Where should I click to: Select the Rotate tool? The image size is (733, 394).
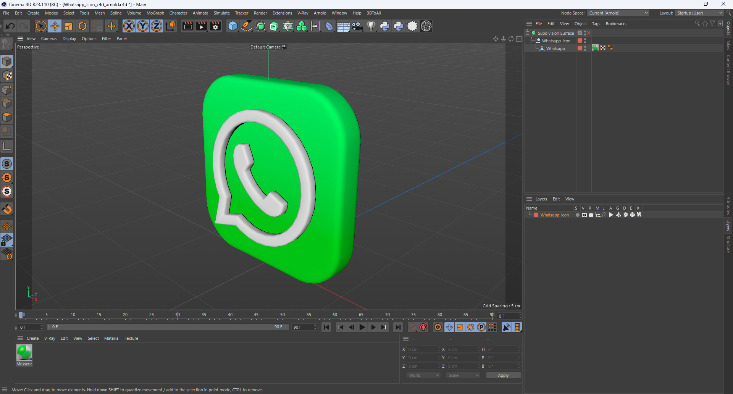tap(82, 26)
